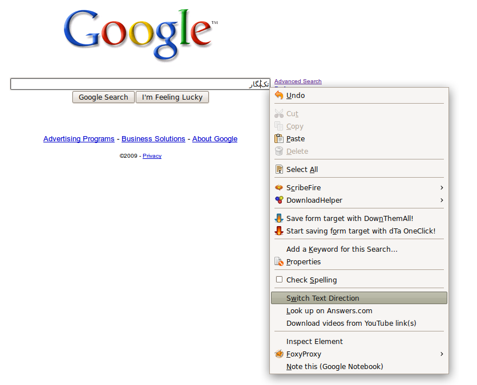Choose Download videos from YouTube link(s)

(x=359, y=323)
